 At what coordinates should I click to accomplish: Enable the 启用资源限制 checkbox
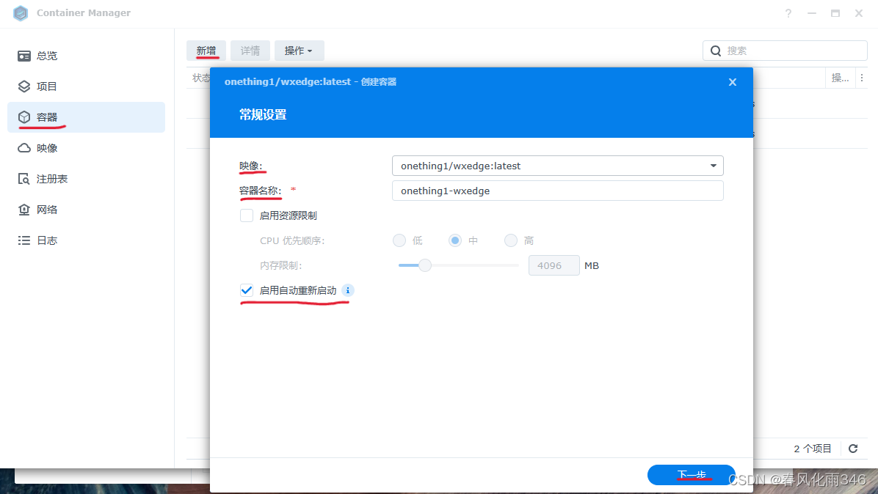point(247,215)
